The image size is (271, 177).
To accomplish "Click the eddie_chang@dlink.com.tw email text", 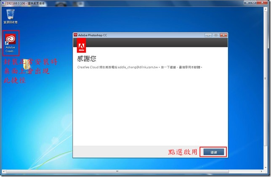I will tap(138, 67).
